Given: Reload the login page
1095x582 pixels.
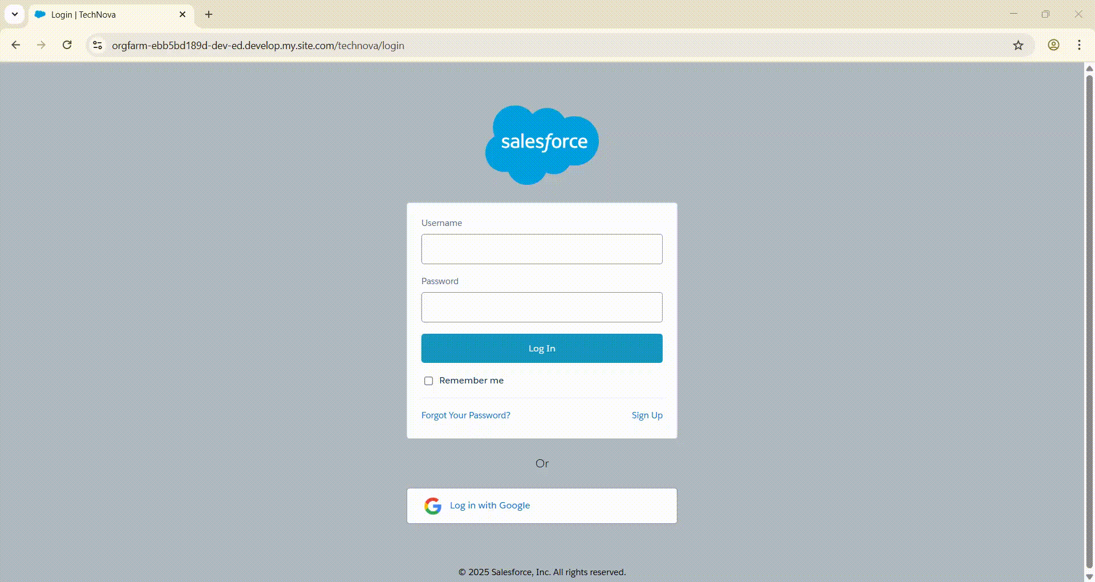Looking at the screenshot, I should click(x=67, y=46).
